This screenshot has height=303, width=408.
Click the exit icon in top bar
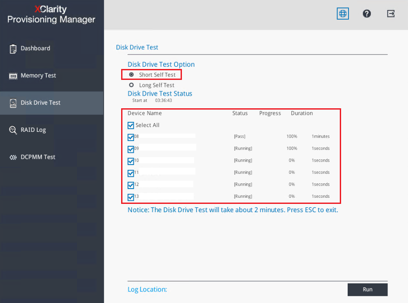point(391,14)
